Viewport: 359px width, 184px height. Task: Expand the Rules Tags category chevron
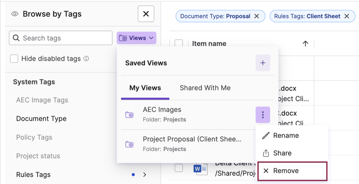point(145,175)
